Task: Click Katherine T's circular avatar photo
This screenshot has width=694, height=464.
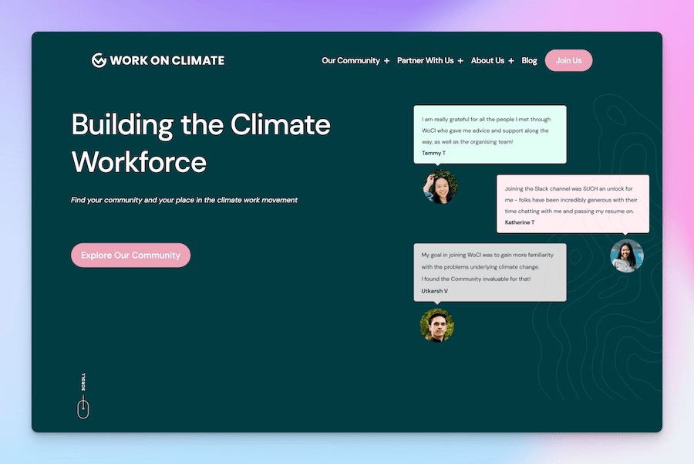Action: click(x=626, y=256)
